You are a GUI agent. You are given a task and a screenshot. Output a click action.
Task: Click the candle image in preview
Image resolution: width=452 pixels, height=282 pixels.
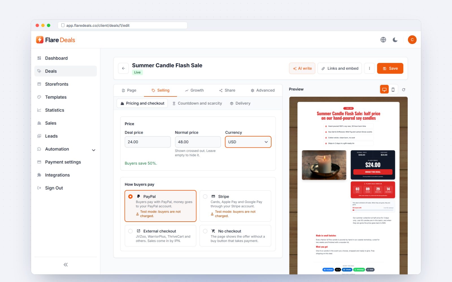(x=324, y=165)
